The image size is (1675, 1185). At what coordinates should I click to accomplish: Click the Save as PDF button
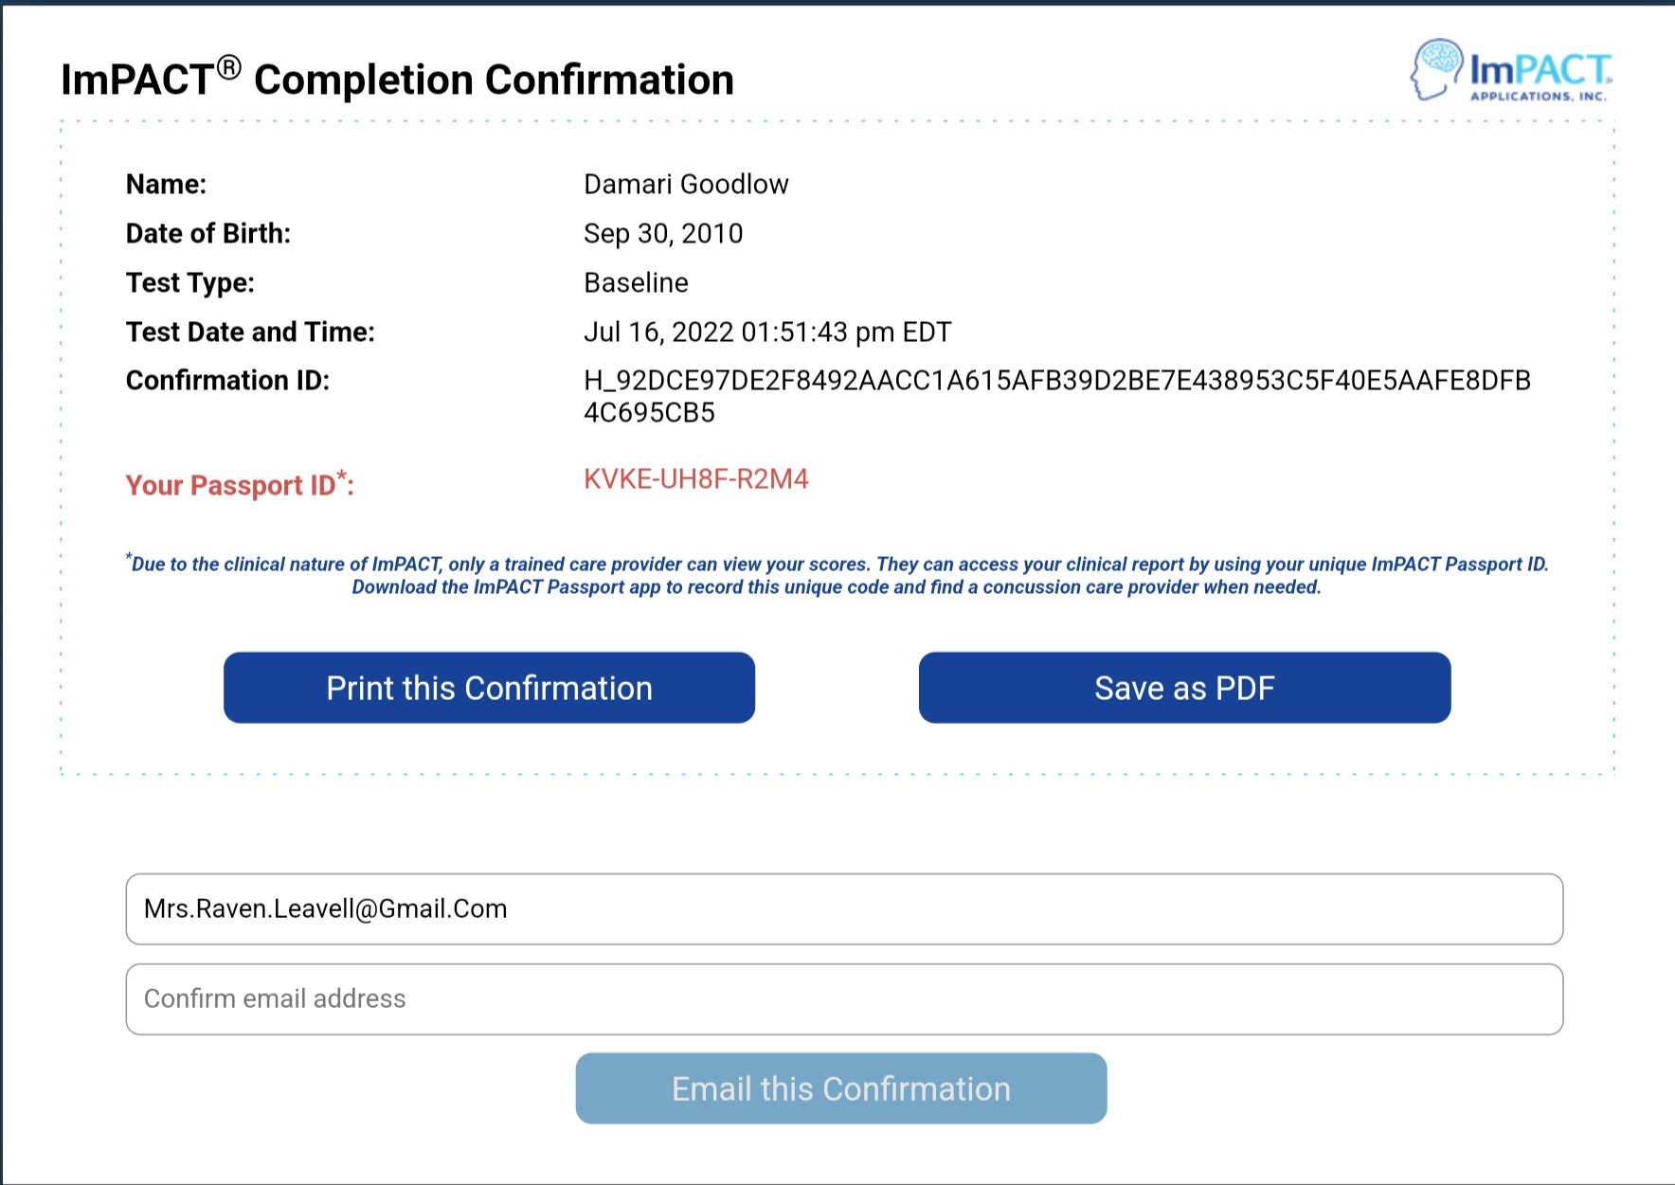coord(1184,688)
